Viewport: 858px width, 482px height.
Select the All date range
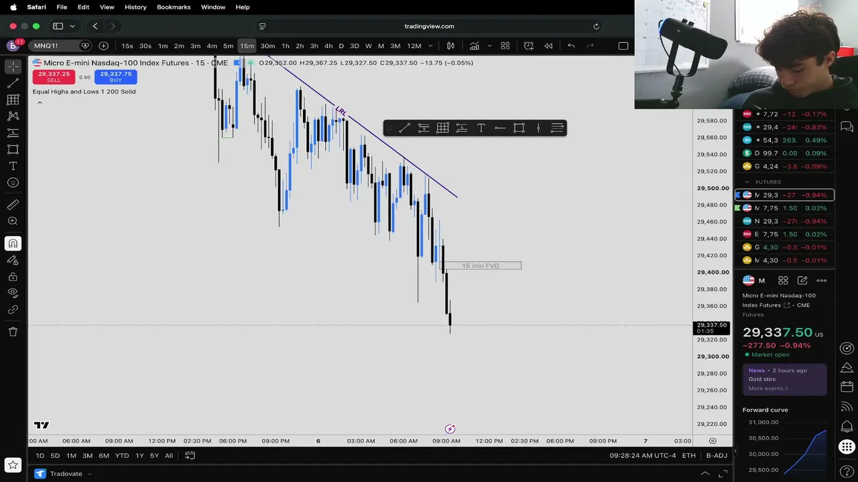coord(169,456)
